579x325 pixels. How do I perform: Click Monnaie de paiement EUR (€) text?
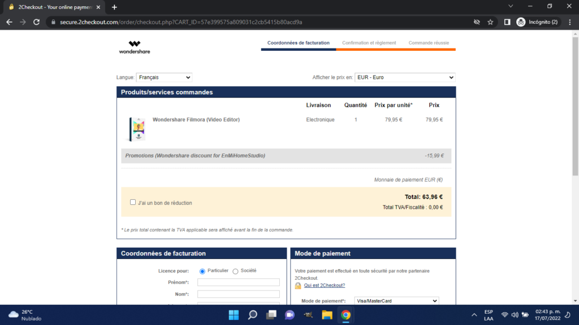tap(408, 180)
